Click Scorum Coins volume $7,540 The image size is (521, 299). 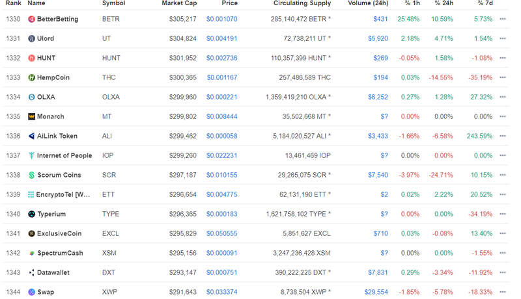(x=378, y=175)
